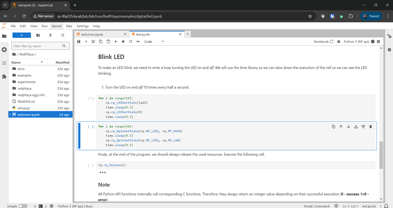Delete the active cell using the trash icon
Image resolution: width=393 pixels, height=208 pixels.
(x=370, y=127)
